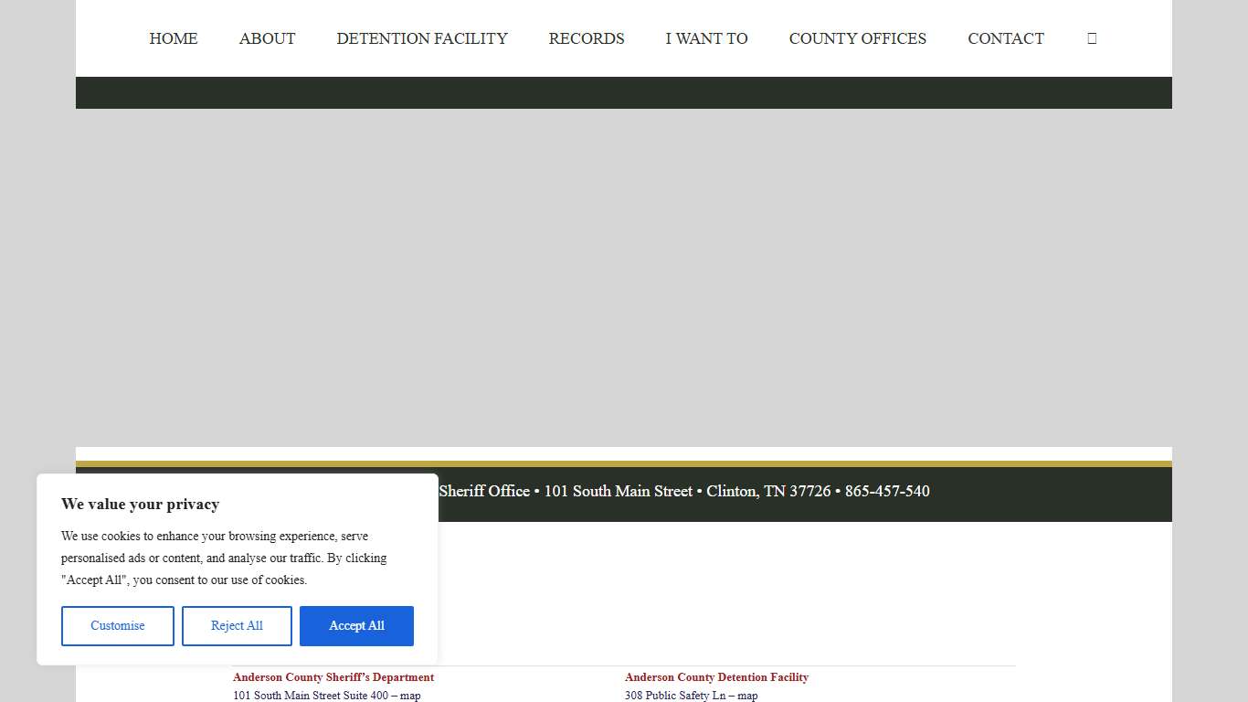Open the DETENTION FACILITY menu
Viewport: 1248px width, 702px height.
(x=421, y=38)
